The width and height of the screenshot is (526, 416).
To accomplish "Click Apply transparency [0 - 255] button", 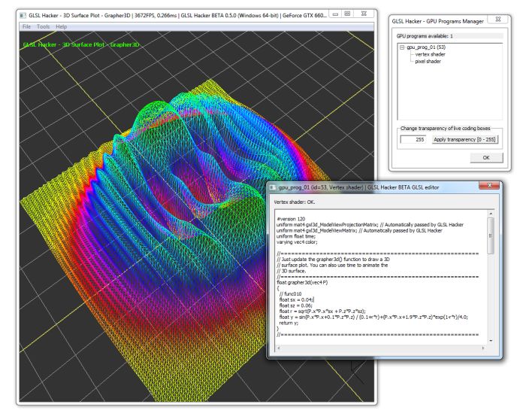I will click(464, 139).
